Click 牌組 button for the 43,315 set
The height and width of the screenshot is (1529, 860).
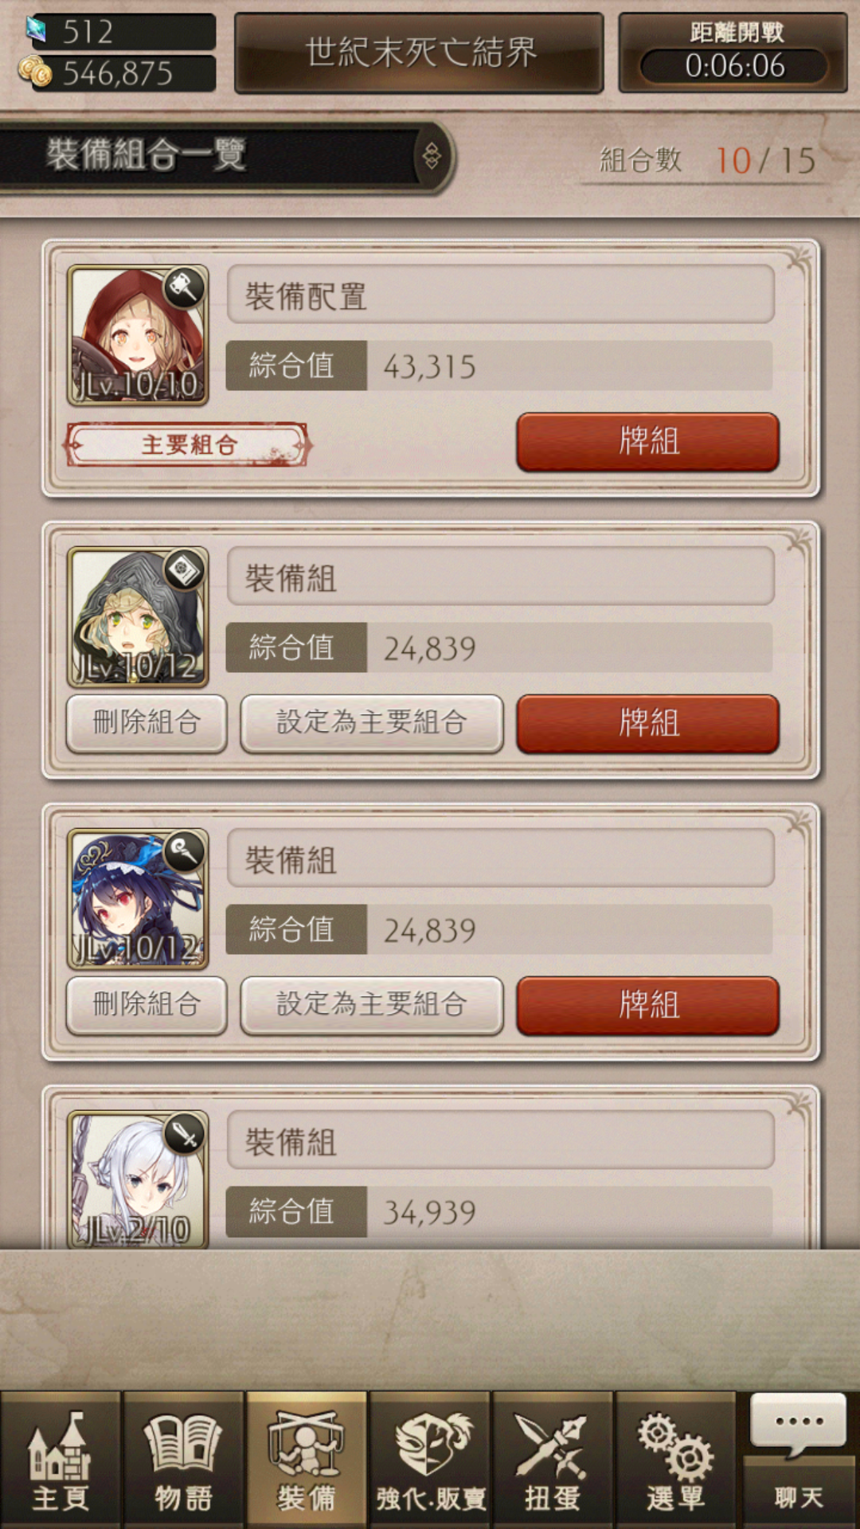pos(647,441)
